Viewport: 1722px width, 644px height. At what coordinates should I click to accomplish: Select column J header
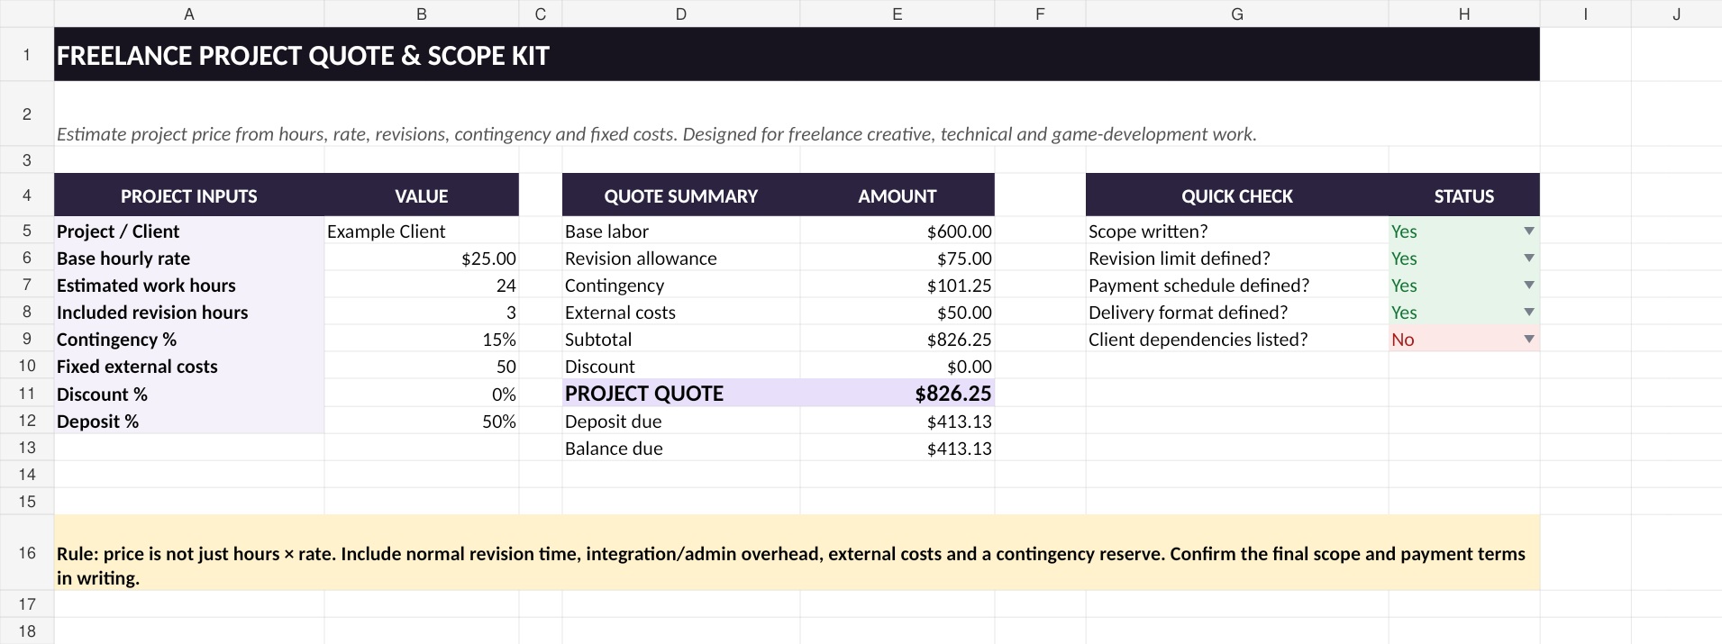[x=1676, y=14]
